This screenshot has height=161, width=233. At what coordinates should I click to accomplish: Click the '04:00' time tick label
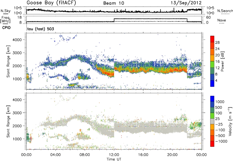[x=56, y=155]
